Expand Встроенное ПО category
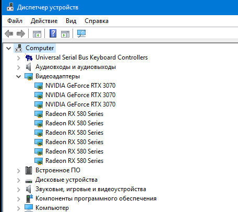Screen dimensions: 238x212 [19, 171]
